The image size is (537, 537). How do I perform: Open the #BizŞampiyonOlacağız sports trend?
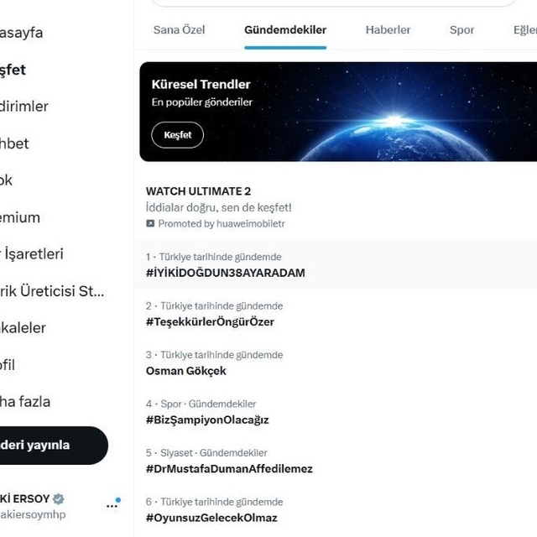click(207, 420)
